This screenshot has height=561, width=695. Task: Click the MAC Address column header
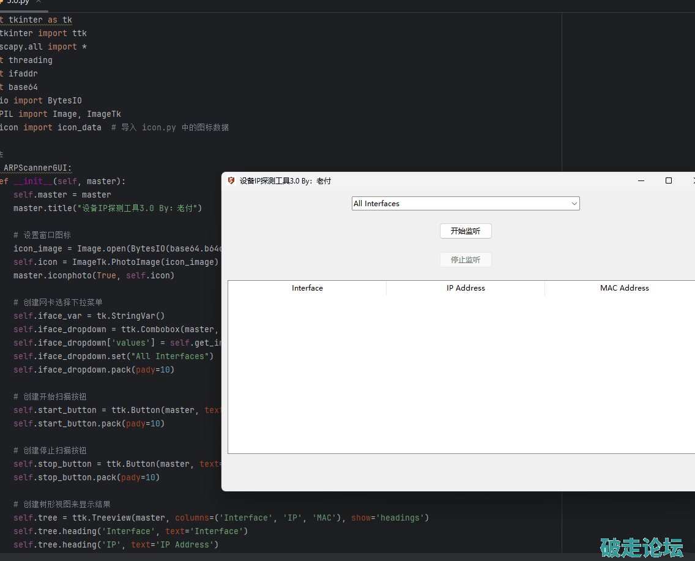pyautogui.click(x=624, y=288)
